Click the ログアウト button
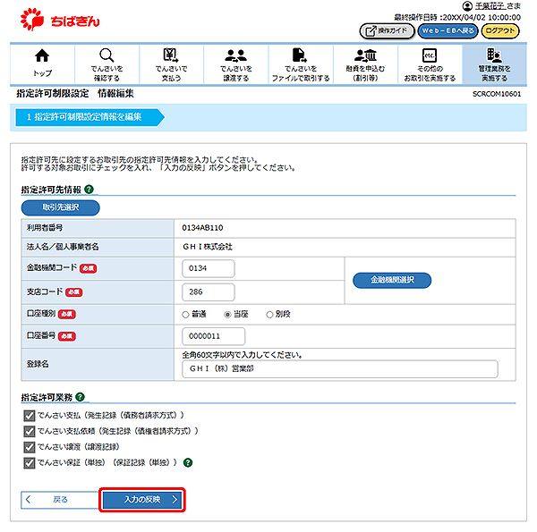Viewport: 537px width, 532px height. [x=500, y=31]
